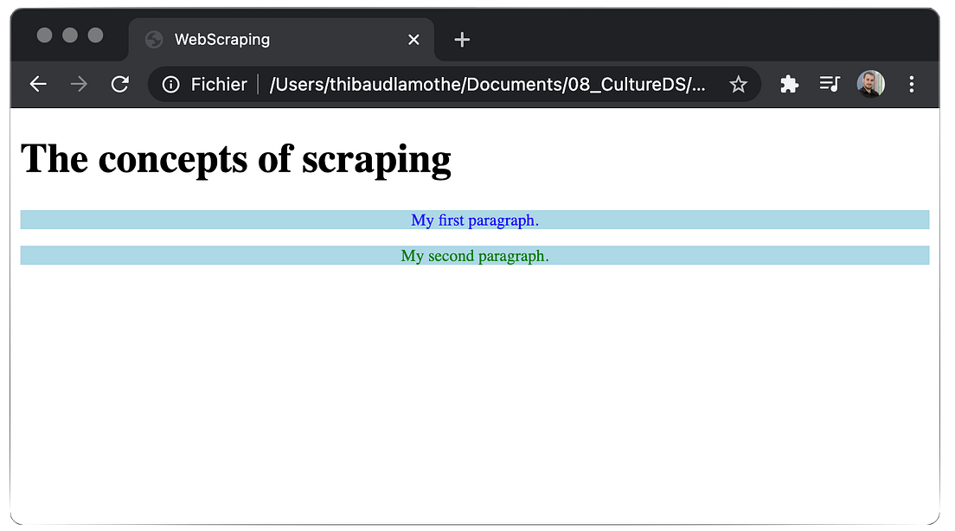Viewport: 955px width, 531px height.
Task: Go back using the back arrow
Action: pyautogui.click(x=37, y=84)
